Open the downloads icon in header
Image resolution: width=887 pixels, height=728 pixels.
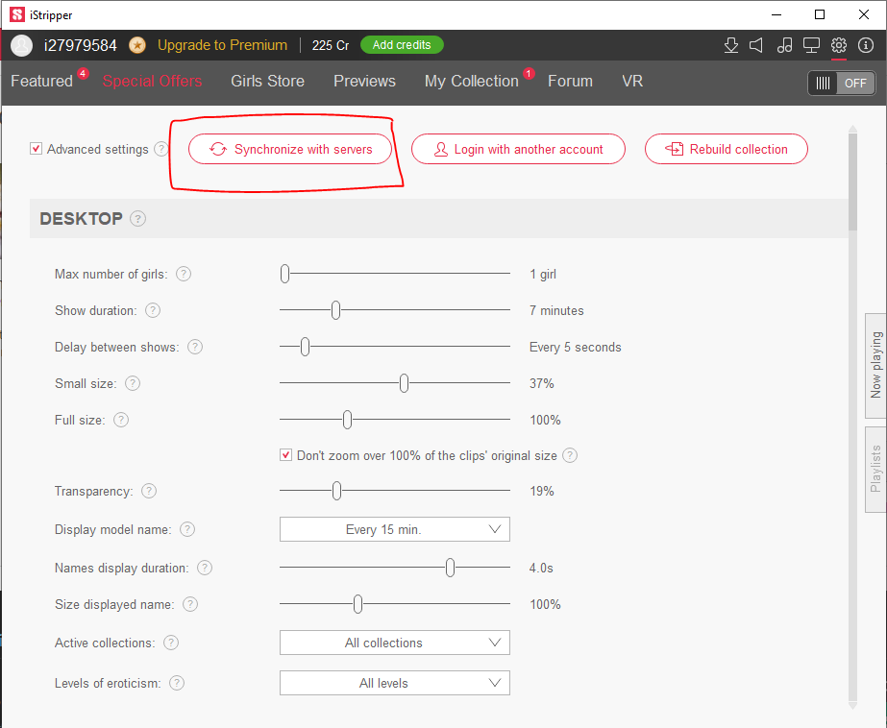coord(731,45)
